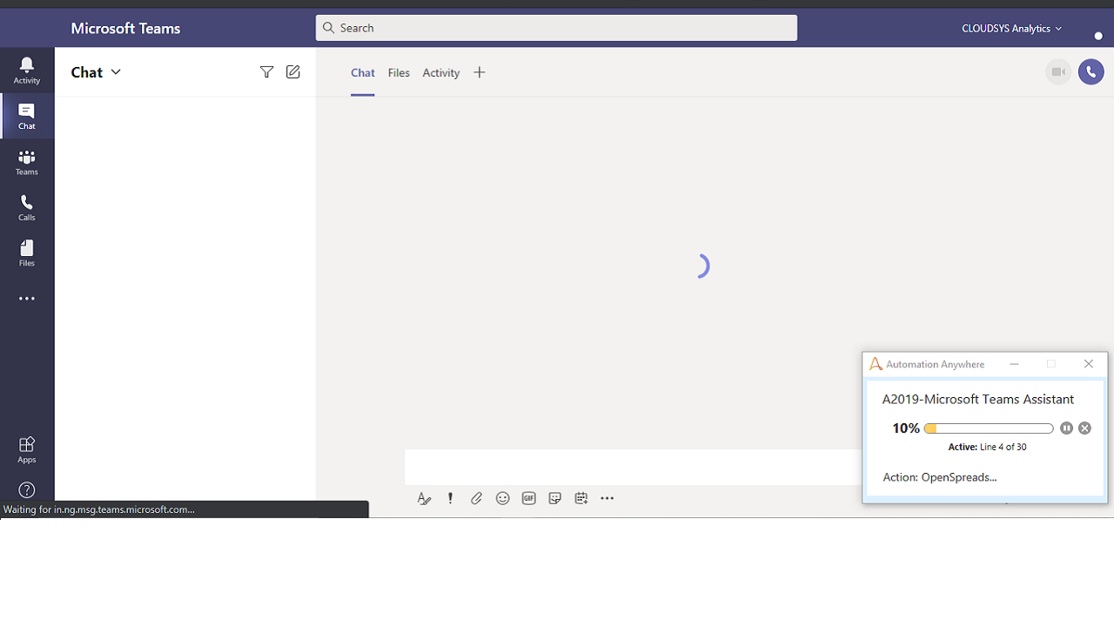Start an audio call
Screen dimensions: 1114x627
(1091, 72)
